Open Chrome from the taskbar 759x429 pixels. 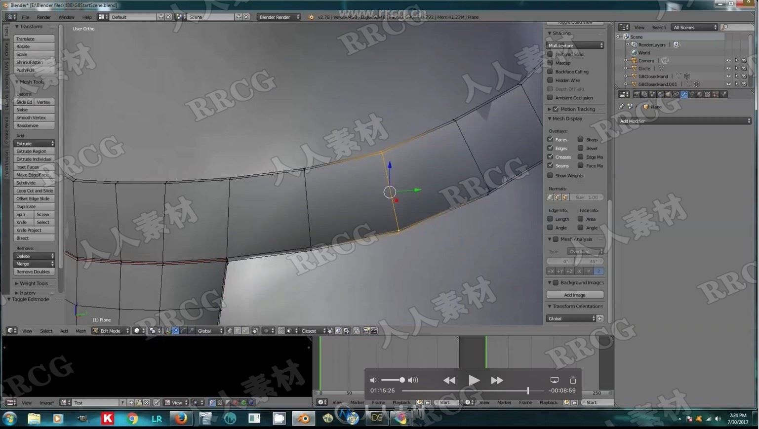tap(132, 419)
